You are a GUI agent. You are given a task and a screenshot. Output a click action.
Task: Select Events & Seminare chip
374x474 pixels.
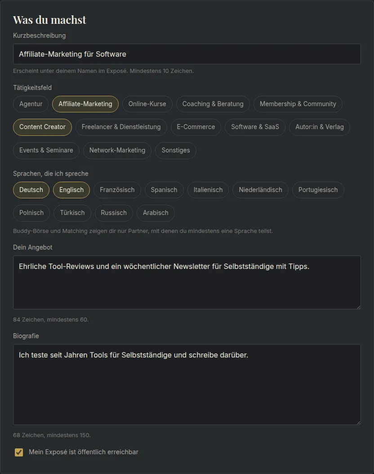(46, 150)
